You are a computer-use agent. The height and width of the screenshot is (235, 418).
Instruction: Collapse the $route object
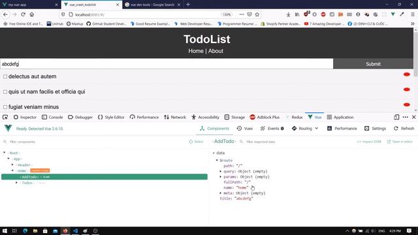point(217,160)
